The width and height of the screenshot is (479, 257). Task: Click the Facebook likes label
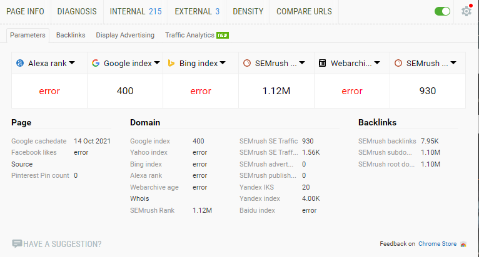tap(34, 152)
